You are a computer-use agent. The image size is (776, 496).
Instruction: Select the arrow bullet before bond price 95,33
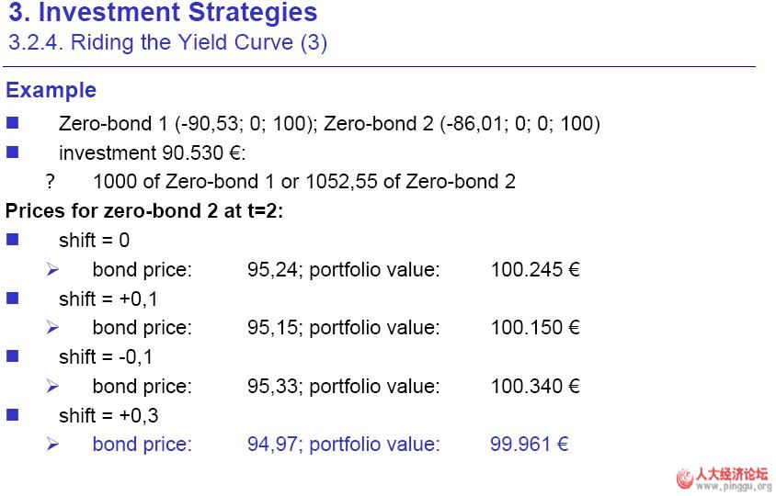coord(52,387)
